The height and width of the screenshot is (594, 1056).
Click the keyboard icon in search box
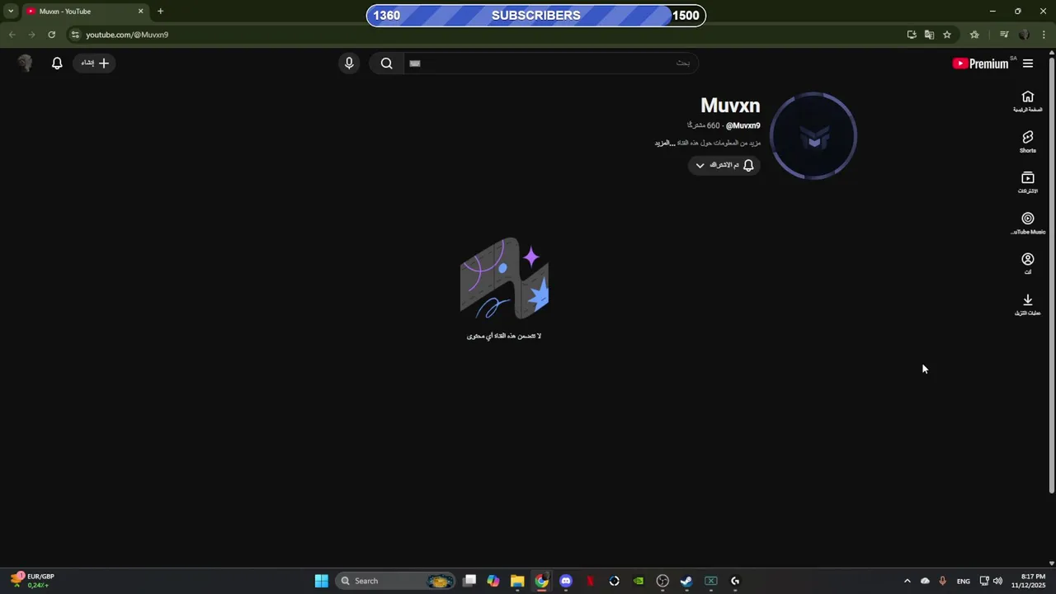[x=415, y=64]
